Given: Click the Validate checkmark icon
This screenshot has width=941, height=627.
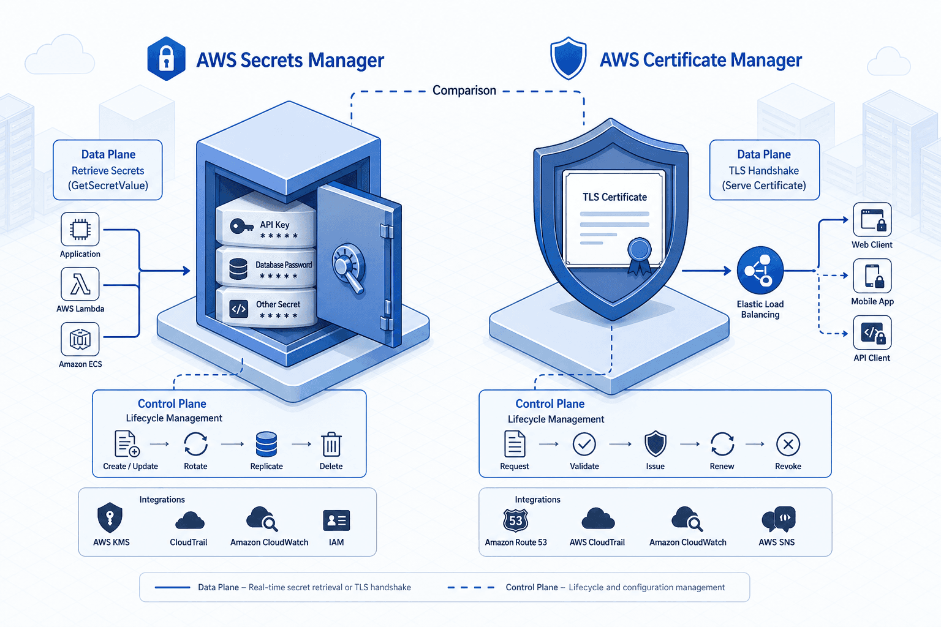Looking at the screenshot, I should tap(584, 444).
